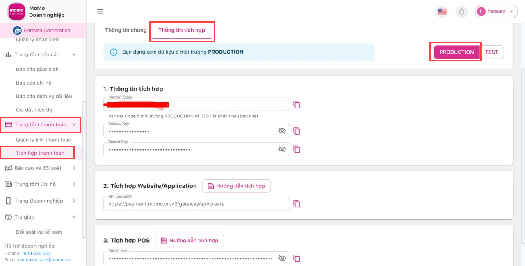Open Hướng dẫn tích hợp for POS
The width and height of the screenshot is (525, 266).
pyautogui.click(x=190, y=240)
